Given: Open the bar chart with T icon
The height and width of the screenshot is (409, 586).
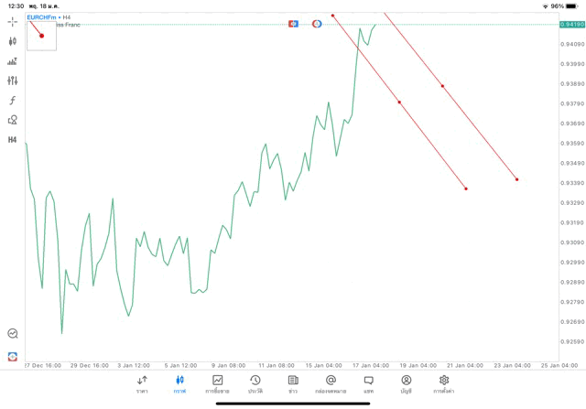Looking at the screenshot, I should click(12, 61).
